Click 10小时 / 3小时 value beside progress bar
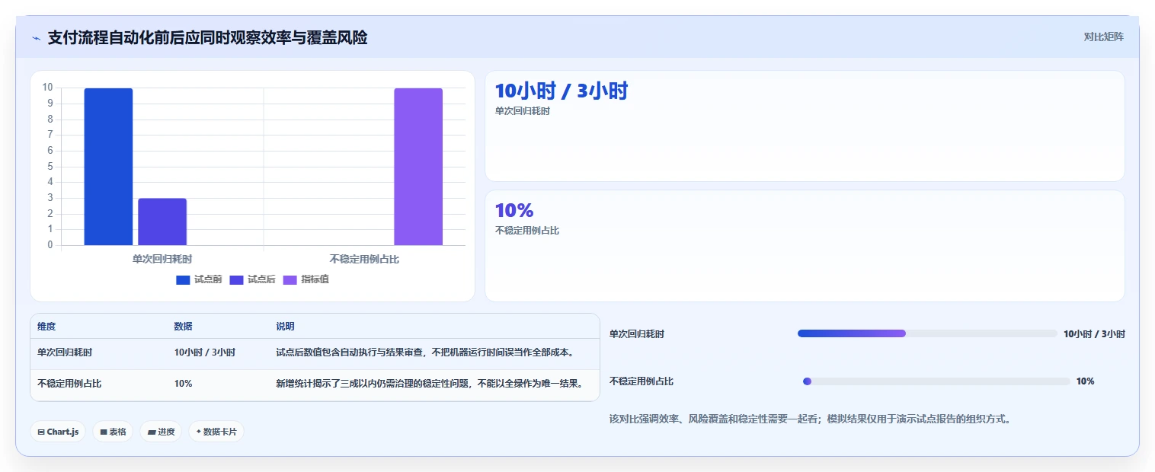Screen dimensions: 1155x472 1094,333
